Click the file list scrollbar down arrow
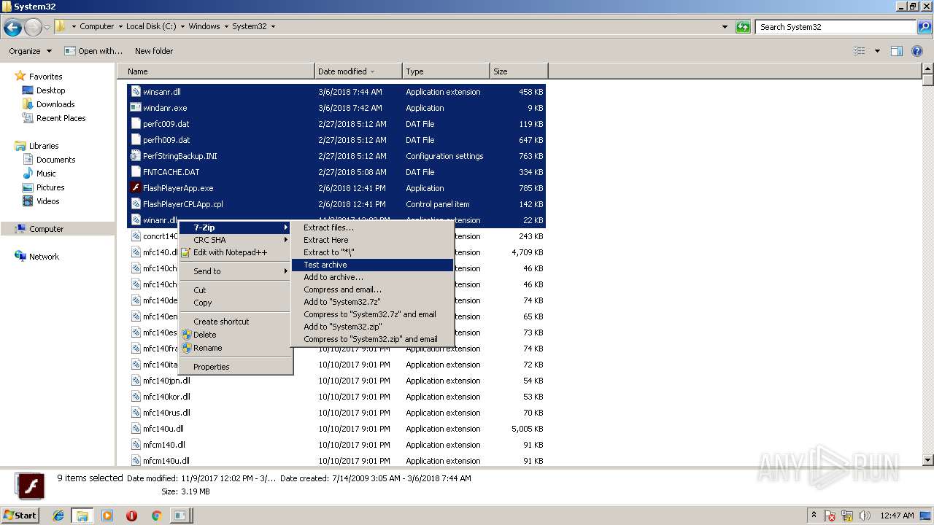Image resolution: width=934 pixels, height=525 pixels. point(927,460)
